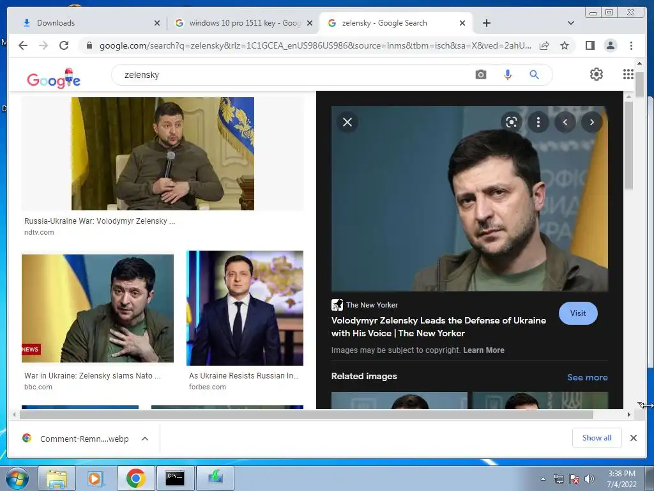Image resolution: width=654 pixels, height=491 pixels.
Task: Reload the page with the refresh icon
Action: tap(64, 45)
